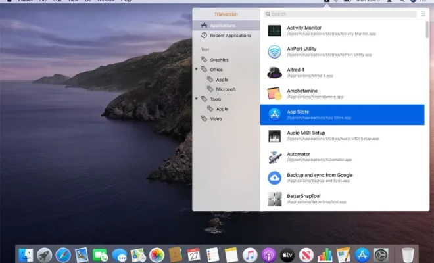Launch Music from the Dock
Screen dimensions: 434x263
(250, 255)
